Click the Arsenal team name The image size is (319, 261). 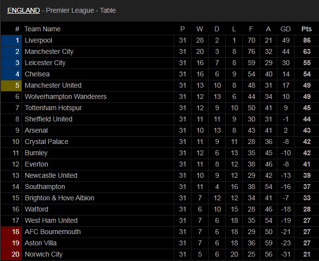pos(36,130)
